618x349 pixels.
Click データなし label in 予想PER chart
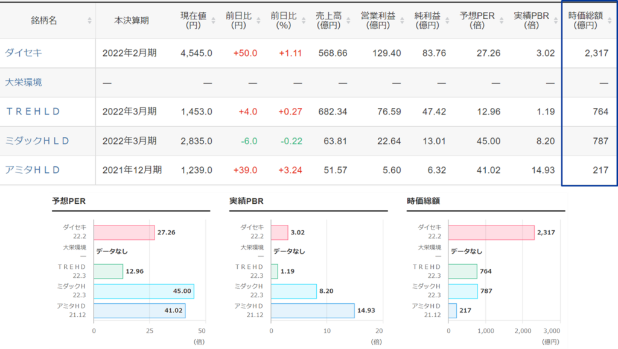(112, 251)
